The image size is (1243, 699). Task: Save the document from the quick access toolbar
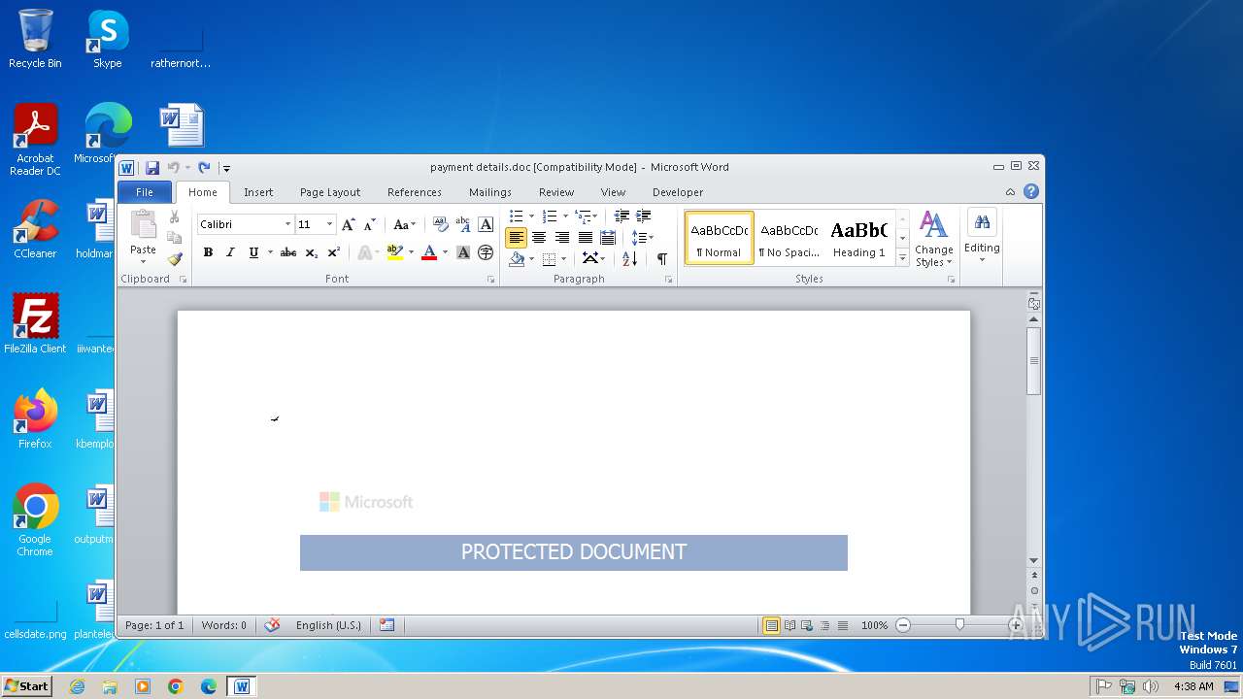152,167
